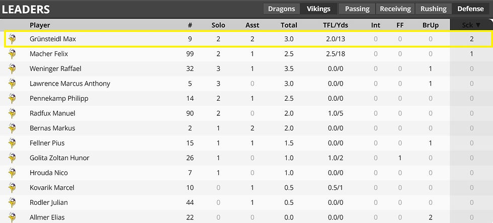
Task: Select the Defense stats tab
Action: pos(470,9)
